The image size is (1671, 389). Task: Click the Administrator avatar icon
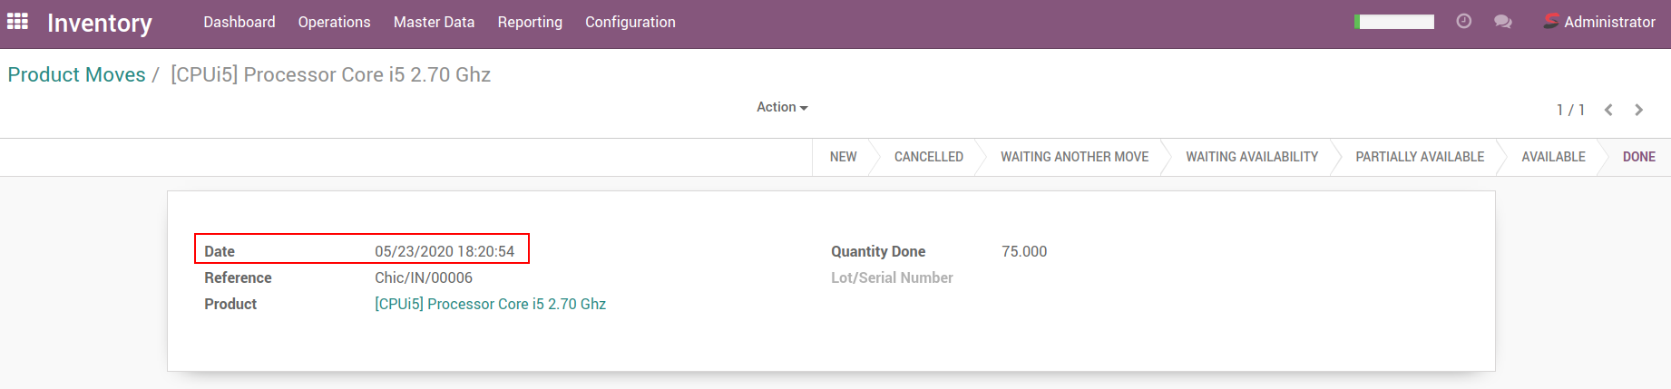1551,22
